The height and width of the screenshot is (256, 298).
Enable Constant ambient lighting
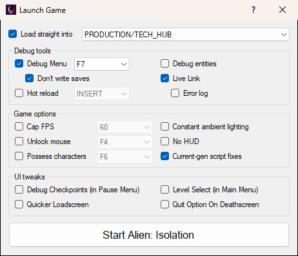coord(164,127)
